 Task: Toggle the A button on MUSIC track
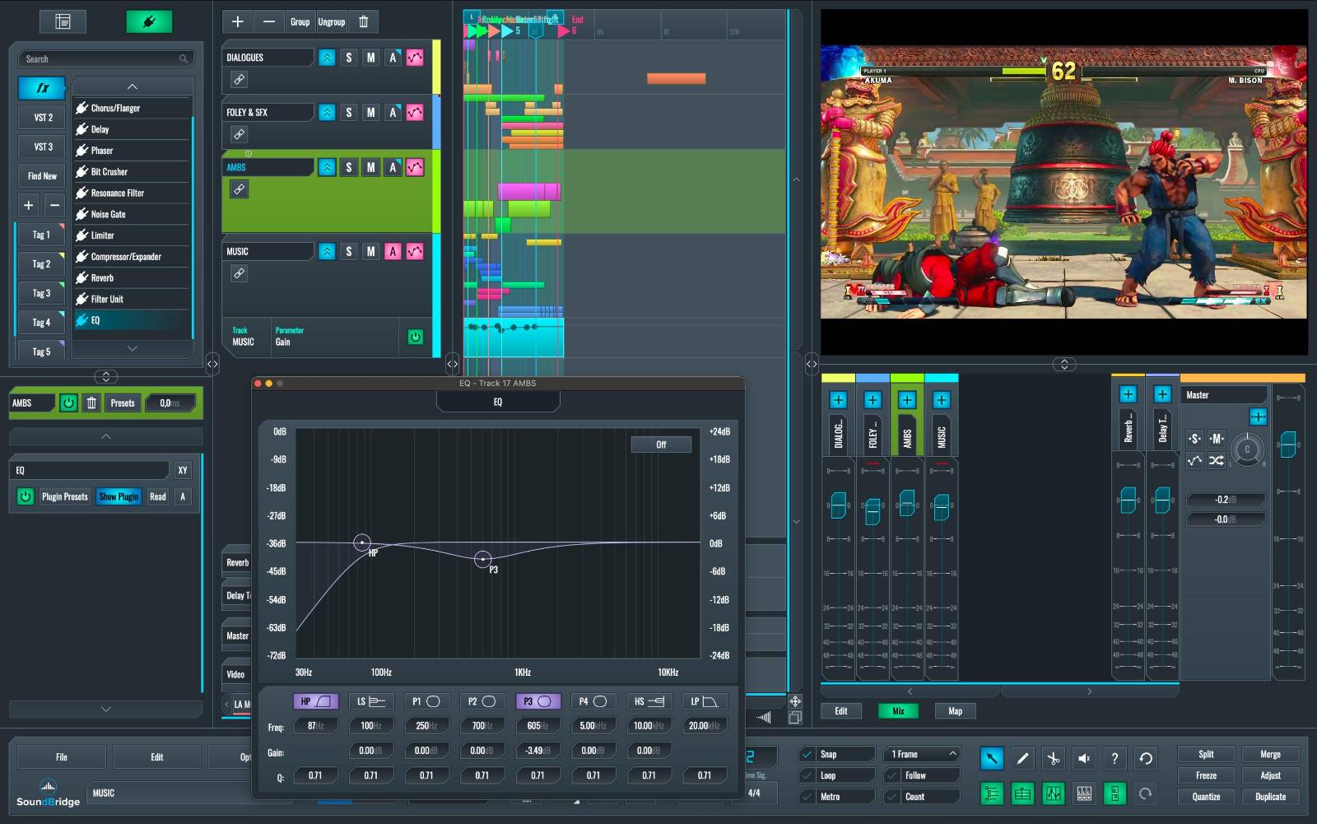point(393,251)
